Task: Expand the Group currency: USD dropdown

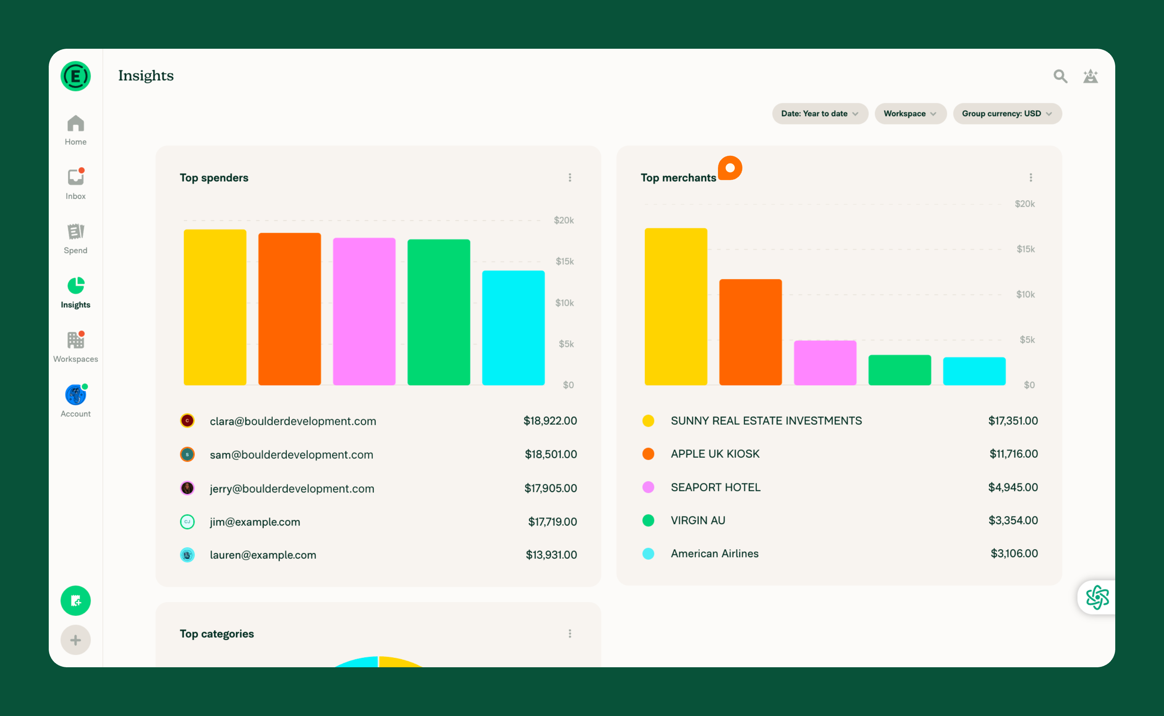Action: [x=1007, y=113]
